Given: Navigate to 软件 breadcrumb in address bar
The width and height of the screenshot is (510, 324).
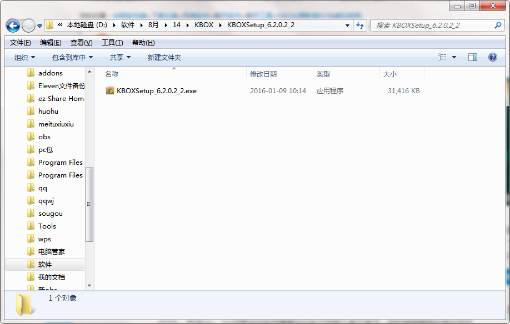Looking at the screenshot, I should 128,25.
